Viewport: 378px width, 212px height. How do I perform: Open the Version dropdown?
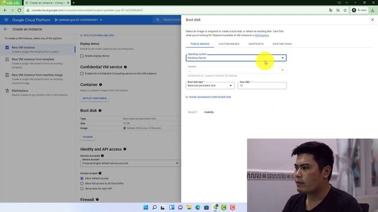click(x=236, y=70)
